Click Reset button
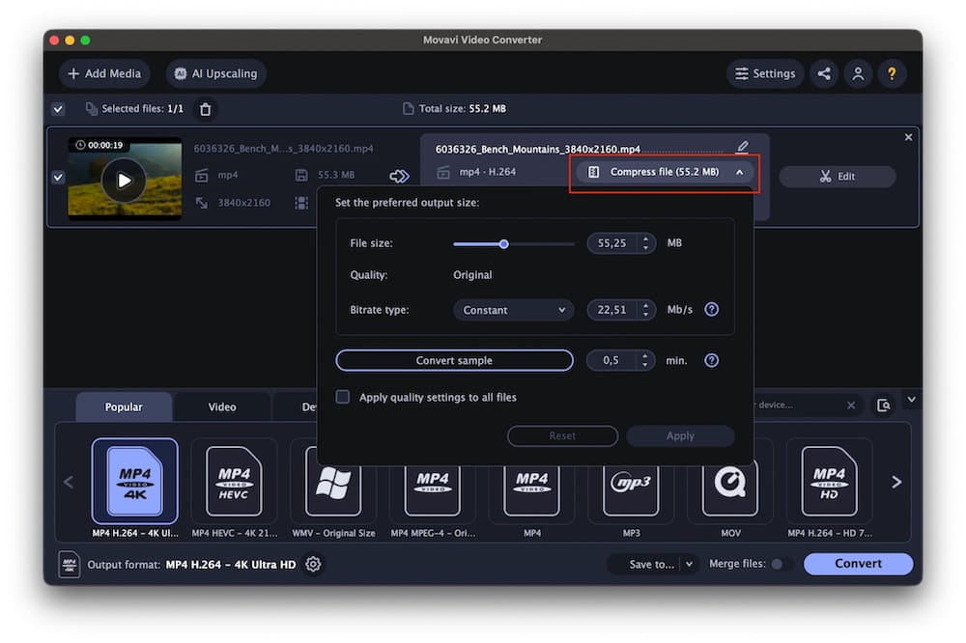This screenshot has height=643, width=966. [x=562, y=436]
